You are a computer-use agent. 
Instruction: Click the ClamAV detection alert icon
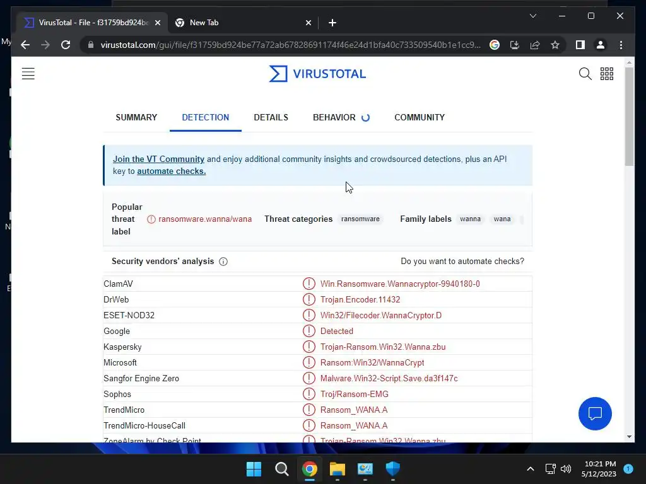[309, 284]
